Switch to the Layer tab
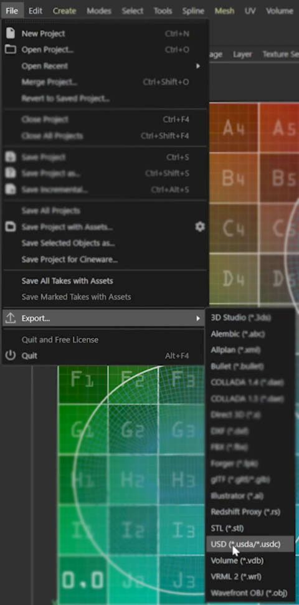 click(x=242, y=54)
